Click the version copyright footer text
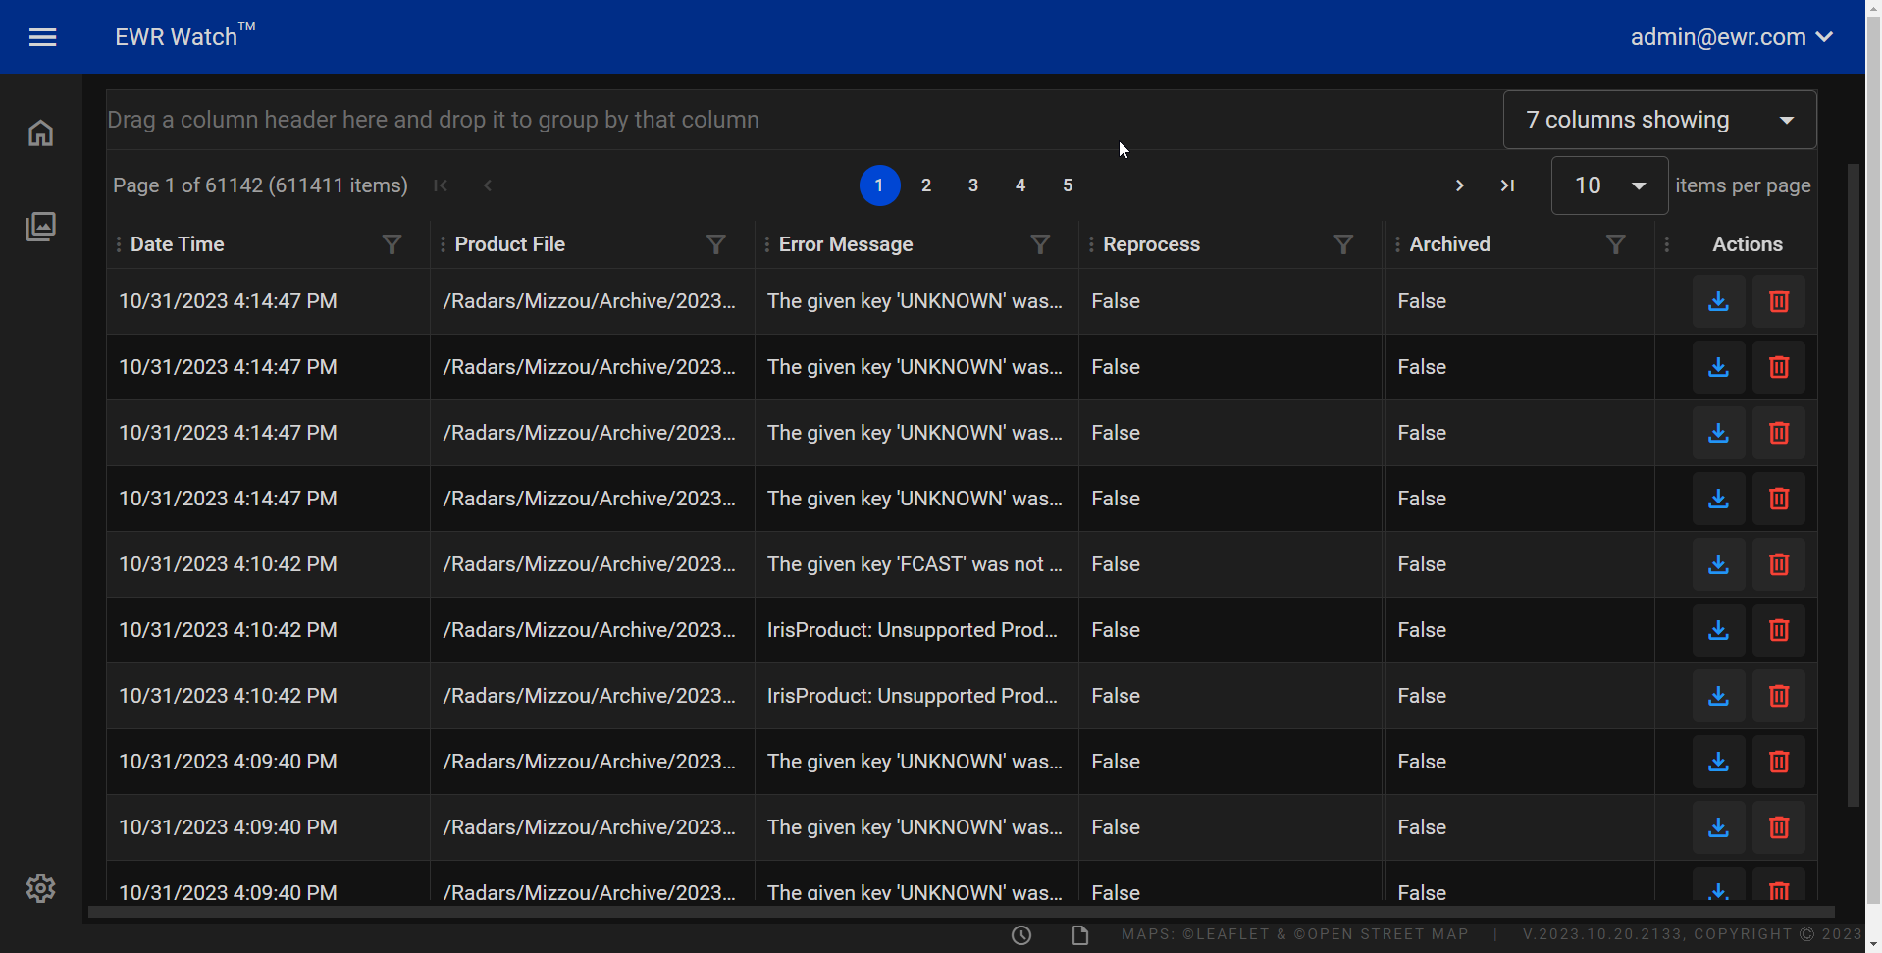1882x953 pixels. [1692, 934]
